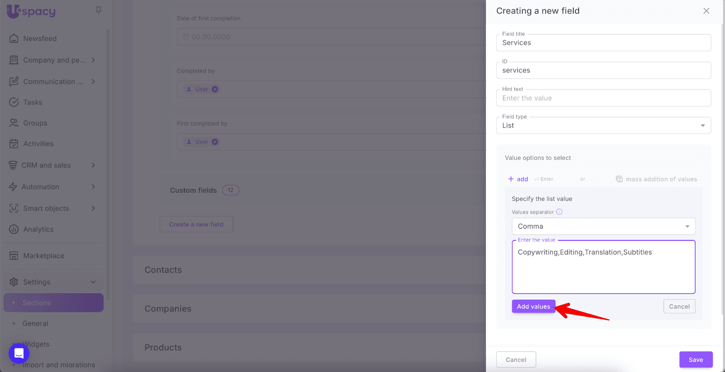The width and height of the screenshot is (725, 372).
Task: Close the Creating a new field panel
Action: (x=706, y=11)
